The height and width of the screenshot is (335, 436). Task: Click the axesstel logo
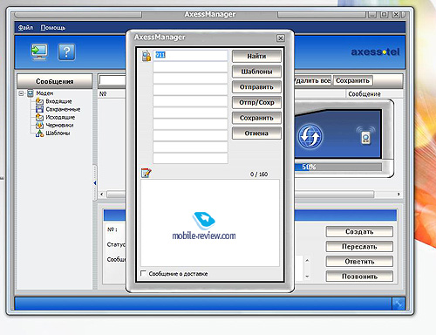pyautogui.click(x=375, y=52)
